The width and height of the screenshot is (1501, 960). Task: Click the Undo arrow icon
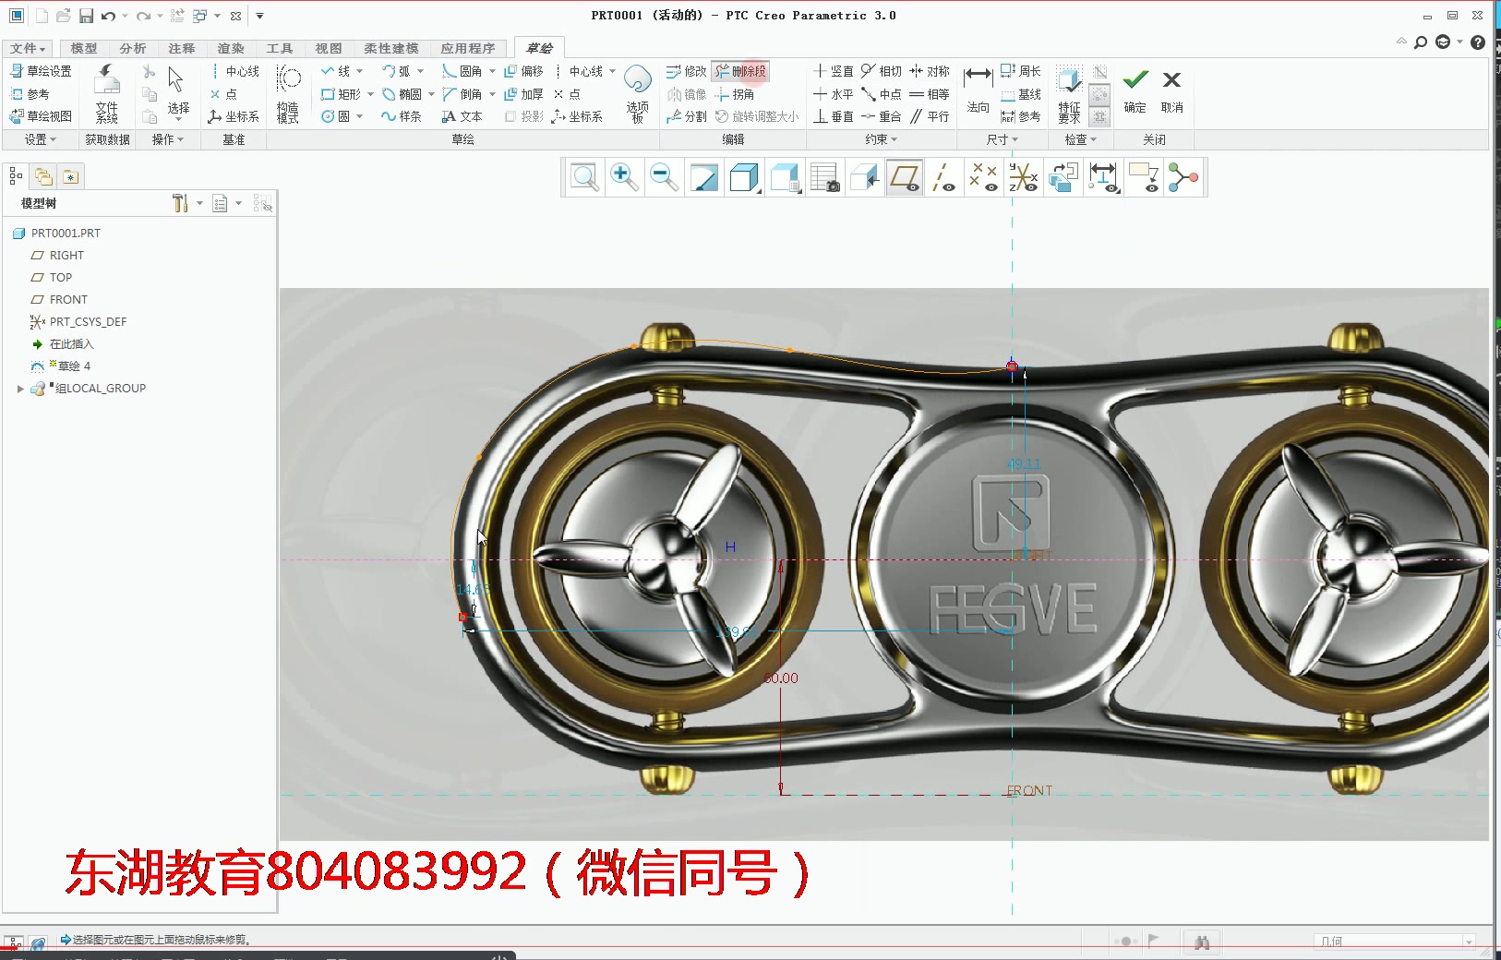(108, 16)
